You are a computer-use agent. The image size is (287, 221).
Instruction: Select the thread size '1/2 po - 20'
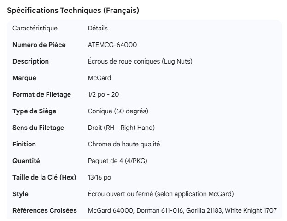(104, 94)
